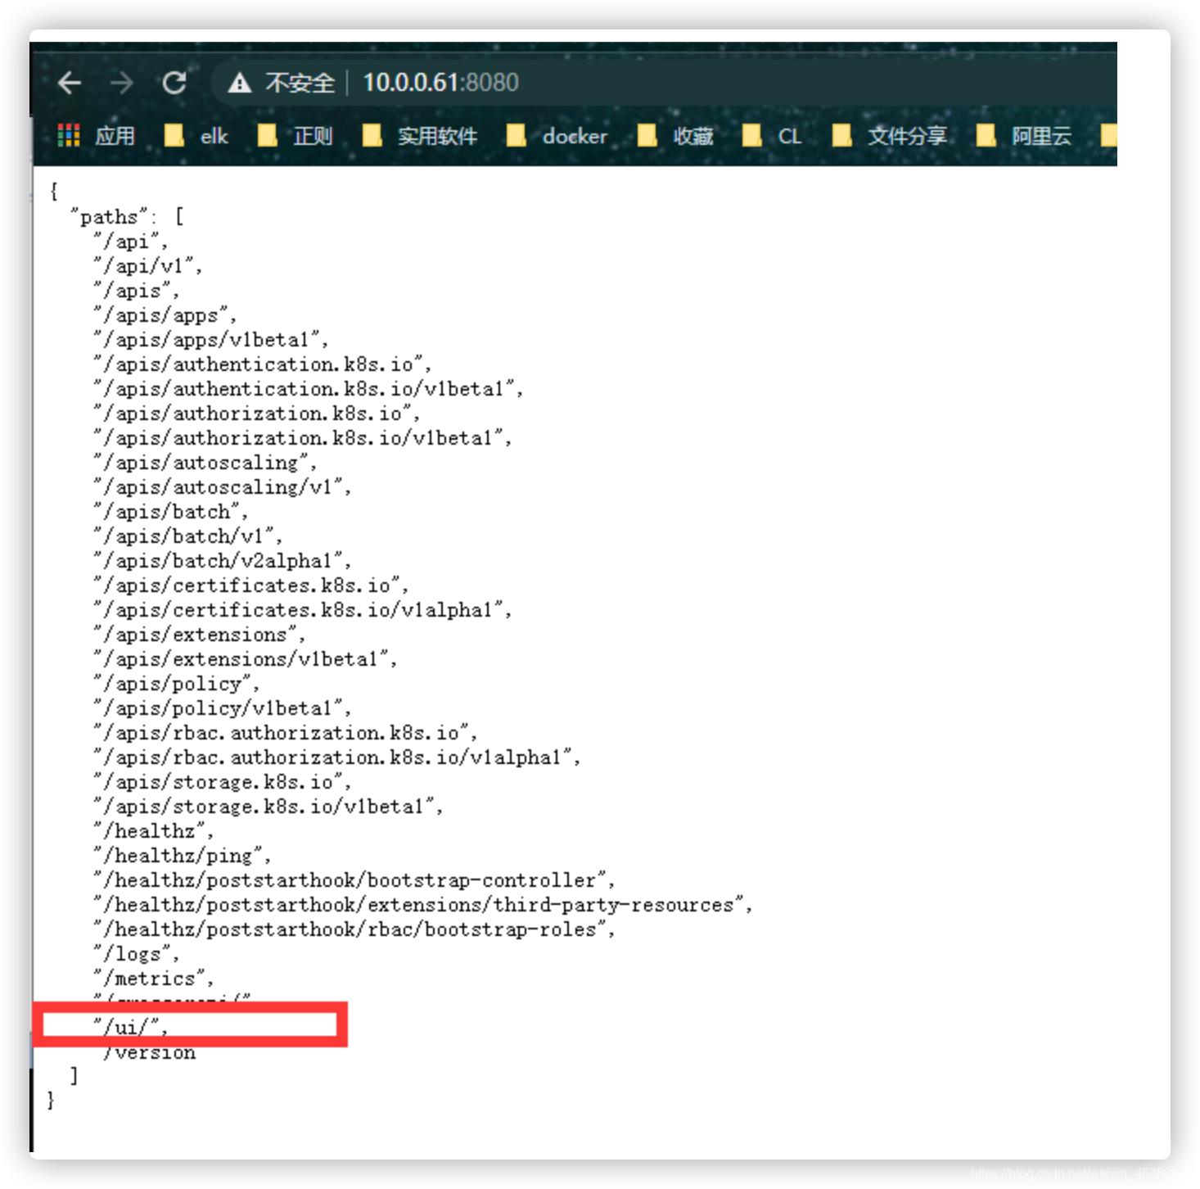This screenshot has height=1189, width=1200.
Task: Click the address bar showing 10.0.0.61:8080
Action: (x=440, y=83)
